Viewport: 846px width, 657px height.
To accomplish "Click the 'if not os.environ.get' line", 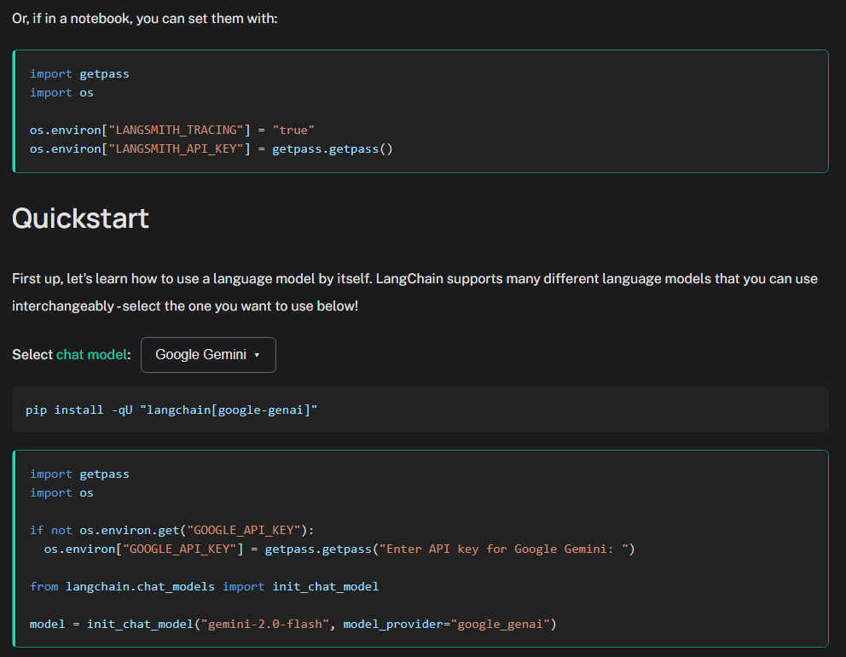I will 172,530.
